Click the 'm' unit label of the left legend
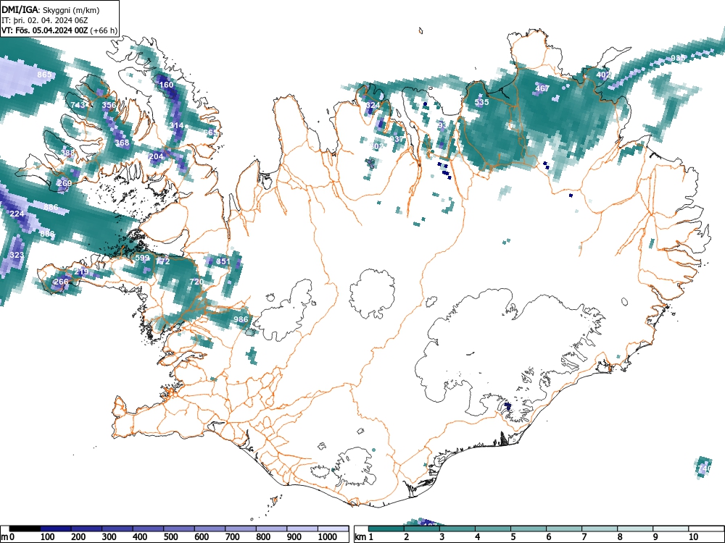725x543 pixels. pyautogui.click(x=4, y=537)
